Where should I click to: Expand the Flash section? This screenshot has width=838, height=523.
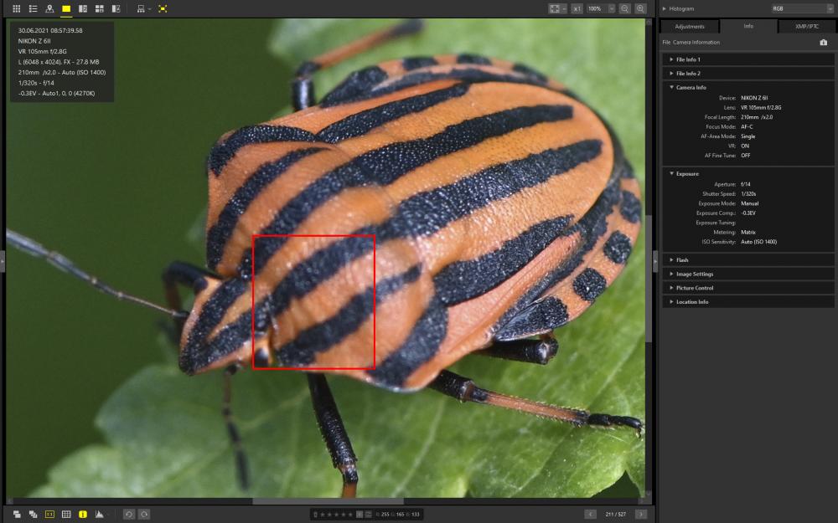pos(748,260)
